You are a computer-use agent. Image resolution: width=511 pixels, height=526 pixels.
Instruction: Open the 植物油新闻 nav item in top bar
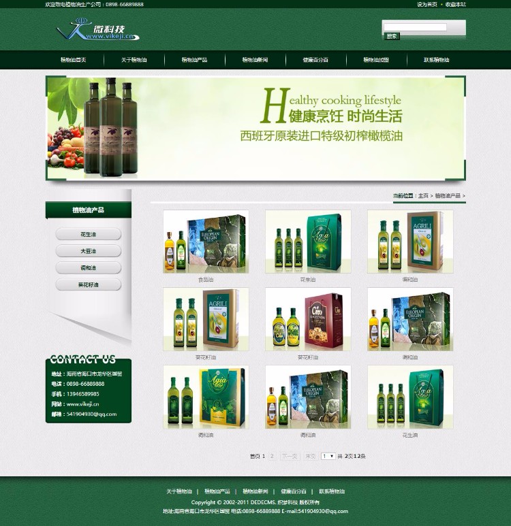click(255, 60)
